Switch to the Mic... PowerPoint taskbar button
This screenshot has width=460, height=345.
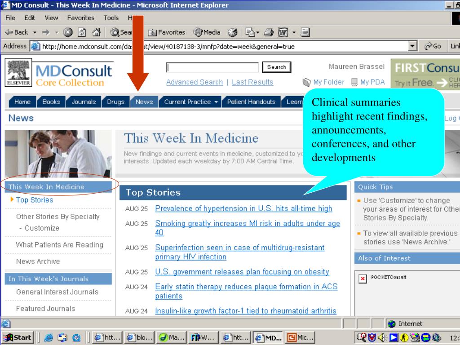click(300, 338)
